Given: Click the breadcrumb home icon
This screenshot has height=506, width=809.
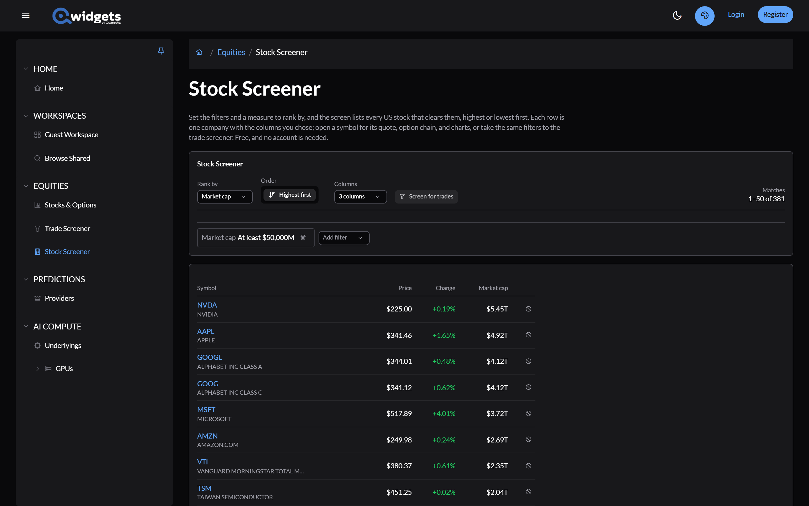Looking at the screenshot, I should [x=199, y=52].
